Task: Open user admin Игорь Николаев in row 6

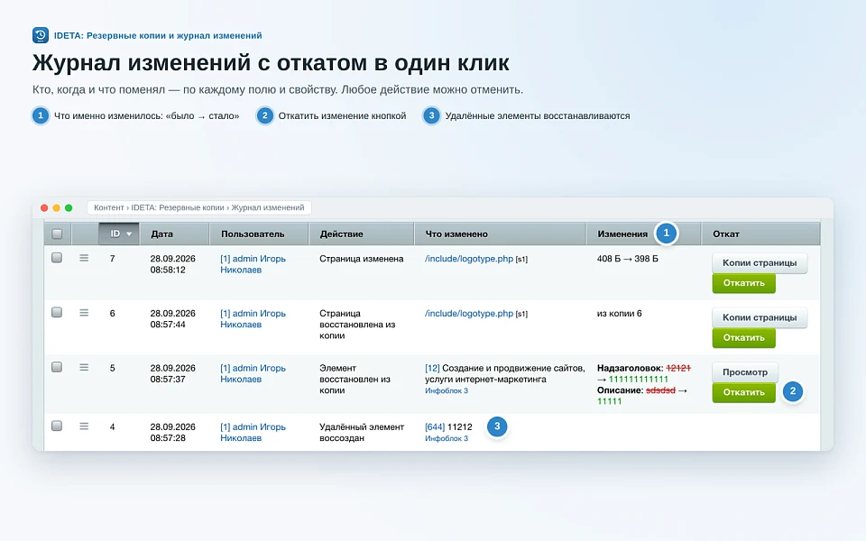Action: 253,319
